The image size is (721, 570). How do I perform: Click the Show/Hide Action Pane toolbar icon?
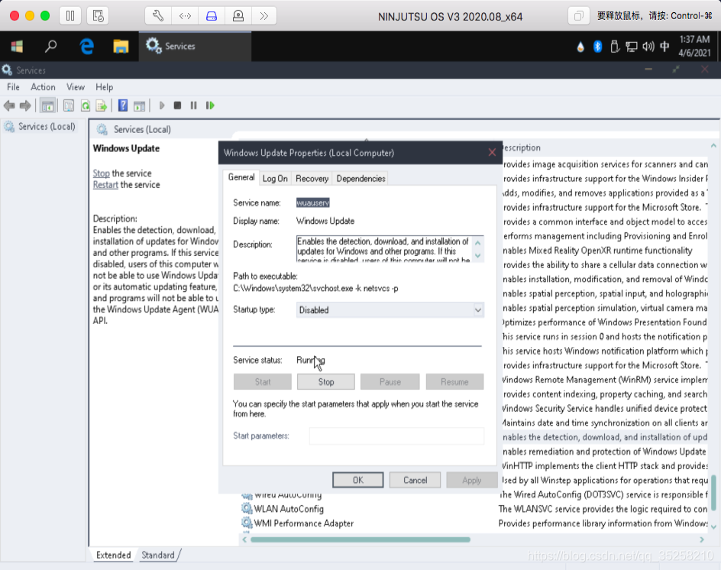click(x=139, y=105)
